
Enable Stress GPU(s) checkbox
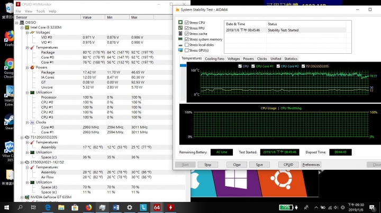[187, 50]
